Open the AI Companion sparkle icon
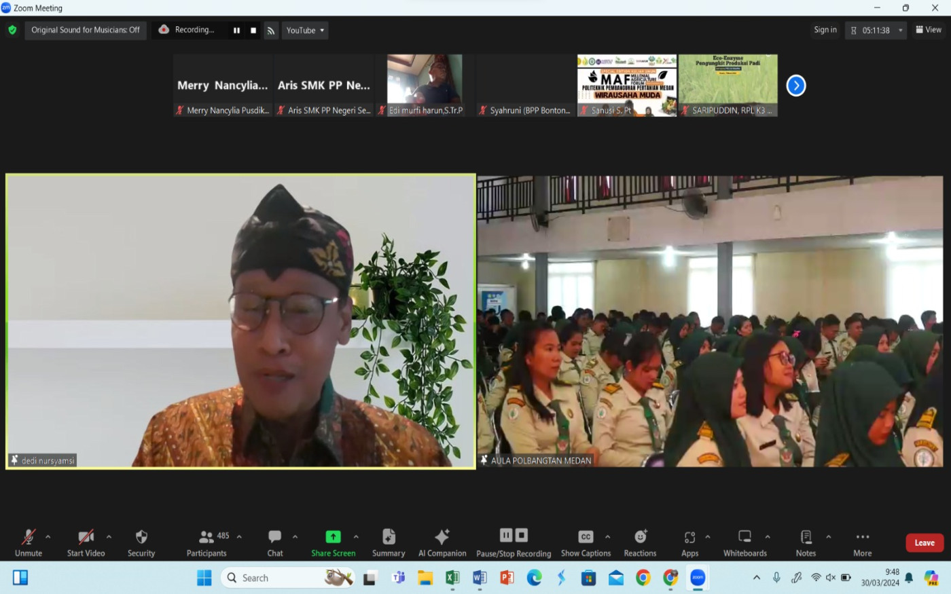 pos(442,538)
